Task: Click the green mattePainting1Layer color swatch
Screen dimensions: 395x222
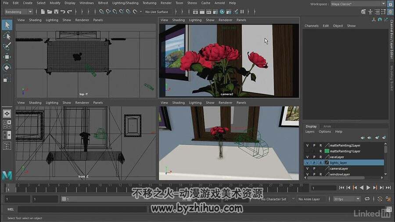Action: 327,151
